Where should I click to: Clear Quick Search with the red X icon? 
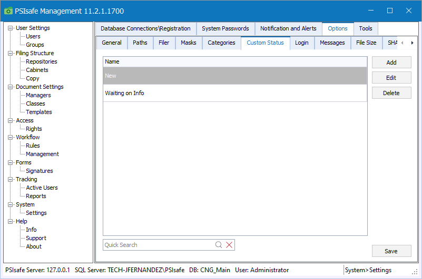coord(229,245)
